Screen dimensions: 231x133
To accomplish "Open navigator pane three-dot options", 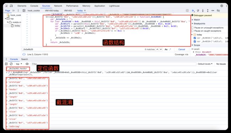I will (x=18, y=11).
